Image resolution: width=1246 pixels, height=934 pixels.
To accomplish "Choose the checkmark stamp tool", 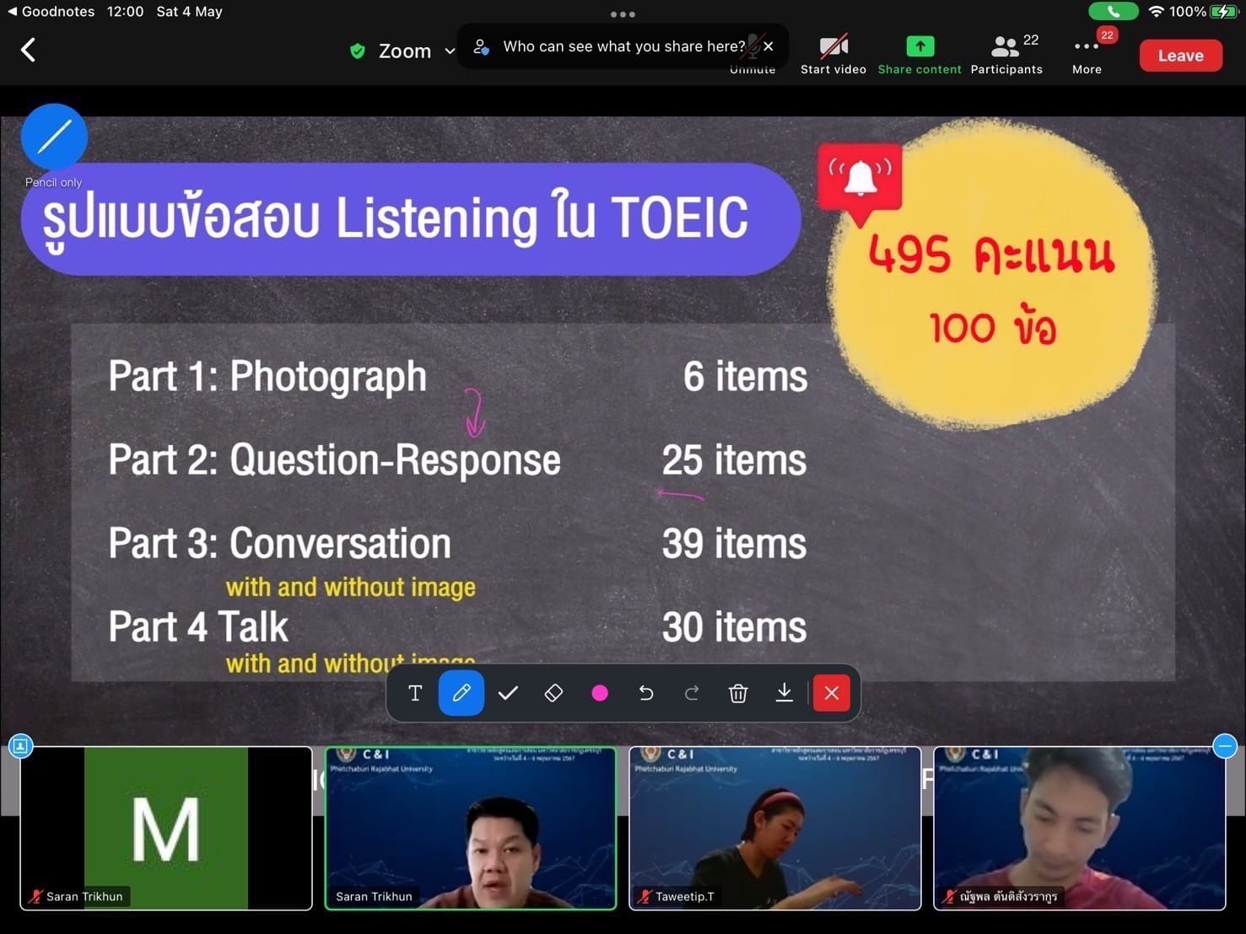I will tap(508, 693).
